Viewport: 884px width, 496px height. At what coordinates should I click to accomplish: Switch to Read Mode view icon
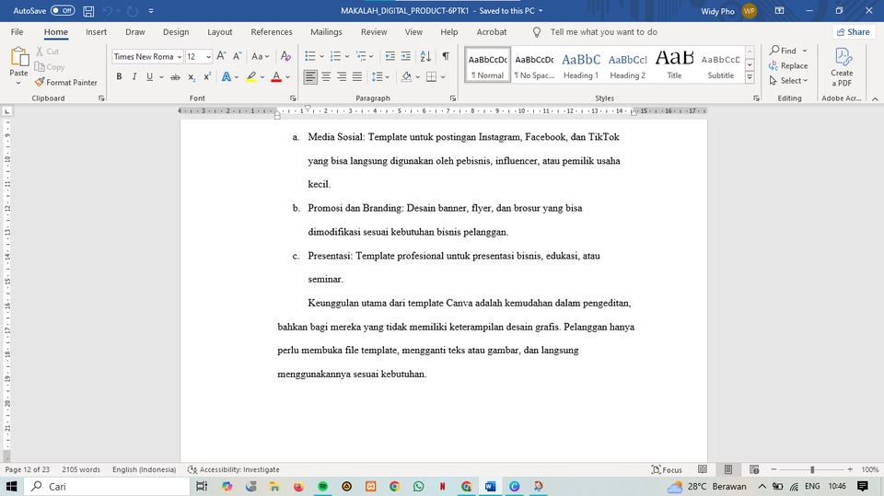pyautogui.click(x=703, y=469)
